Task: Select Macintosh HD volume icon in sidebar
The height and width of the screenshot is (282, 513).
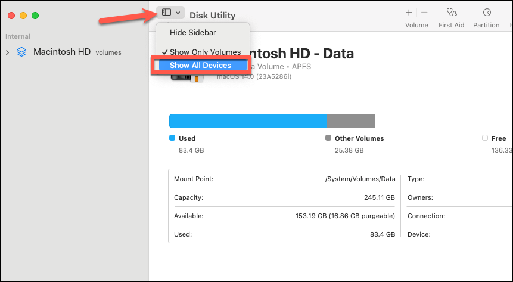Action: click(21, 52)
